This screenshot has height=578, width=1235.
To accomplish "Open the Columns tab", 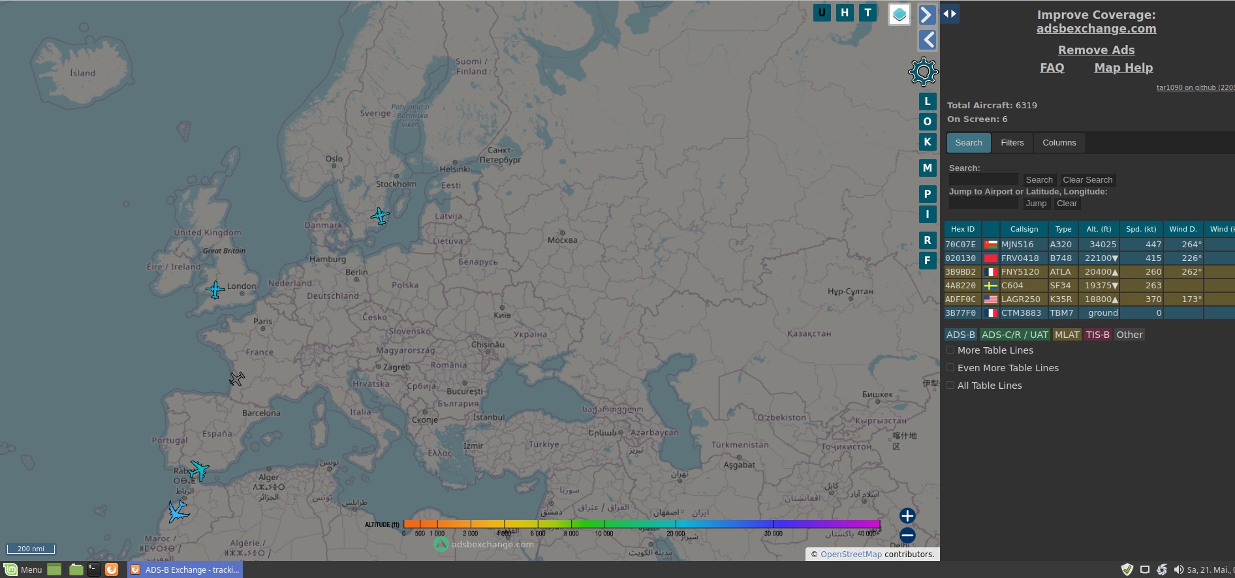I will click(1059, 143).
